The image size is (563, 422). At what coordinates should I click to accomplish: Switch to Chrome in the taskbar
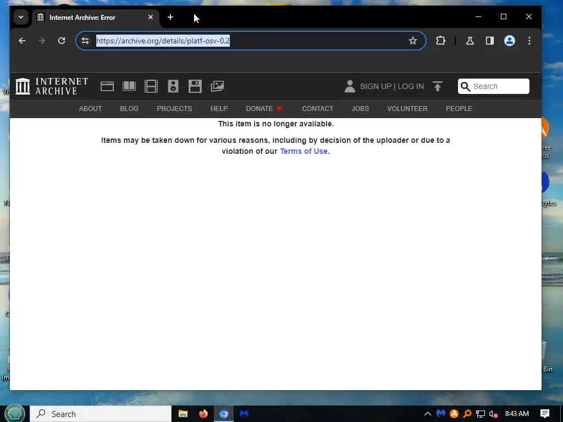coord(224,414)
